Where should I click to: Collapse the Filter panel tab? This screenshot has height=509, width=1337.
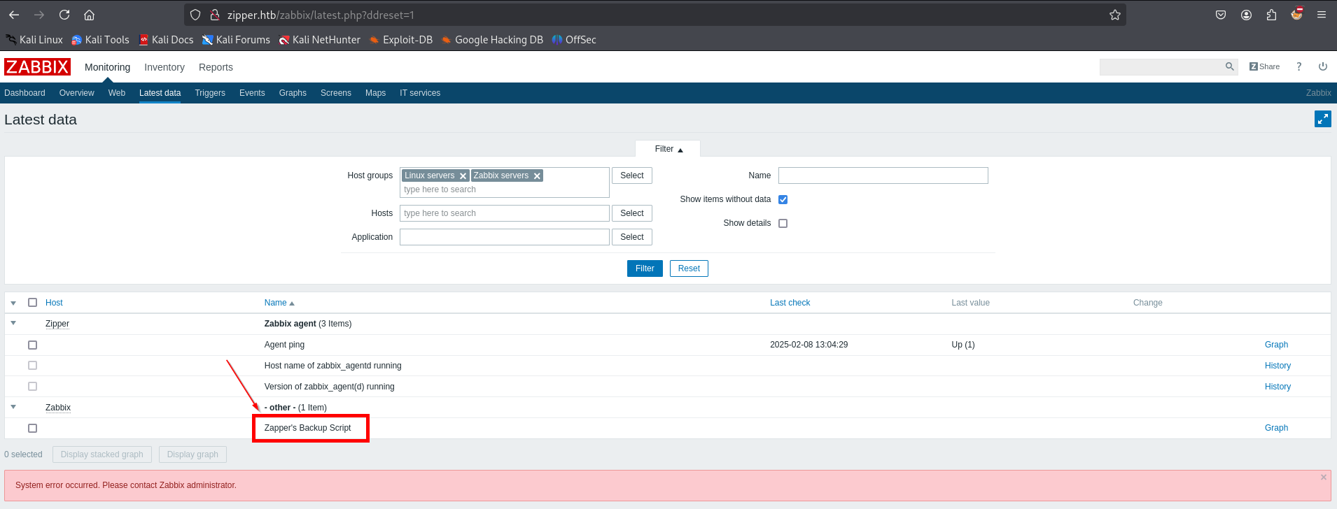pos(668,149)
